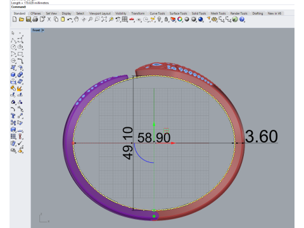Select the Text object T tool
The image size is (304, 228).
[x=13, y=116]
